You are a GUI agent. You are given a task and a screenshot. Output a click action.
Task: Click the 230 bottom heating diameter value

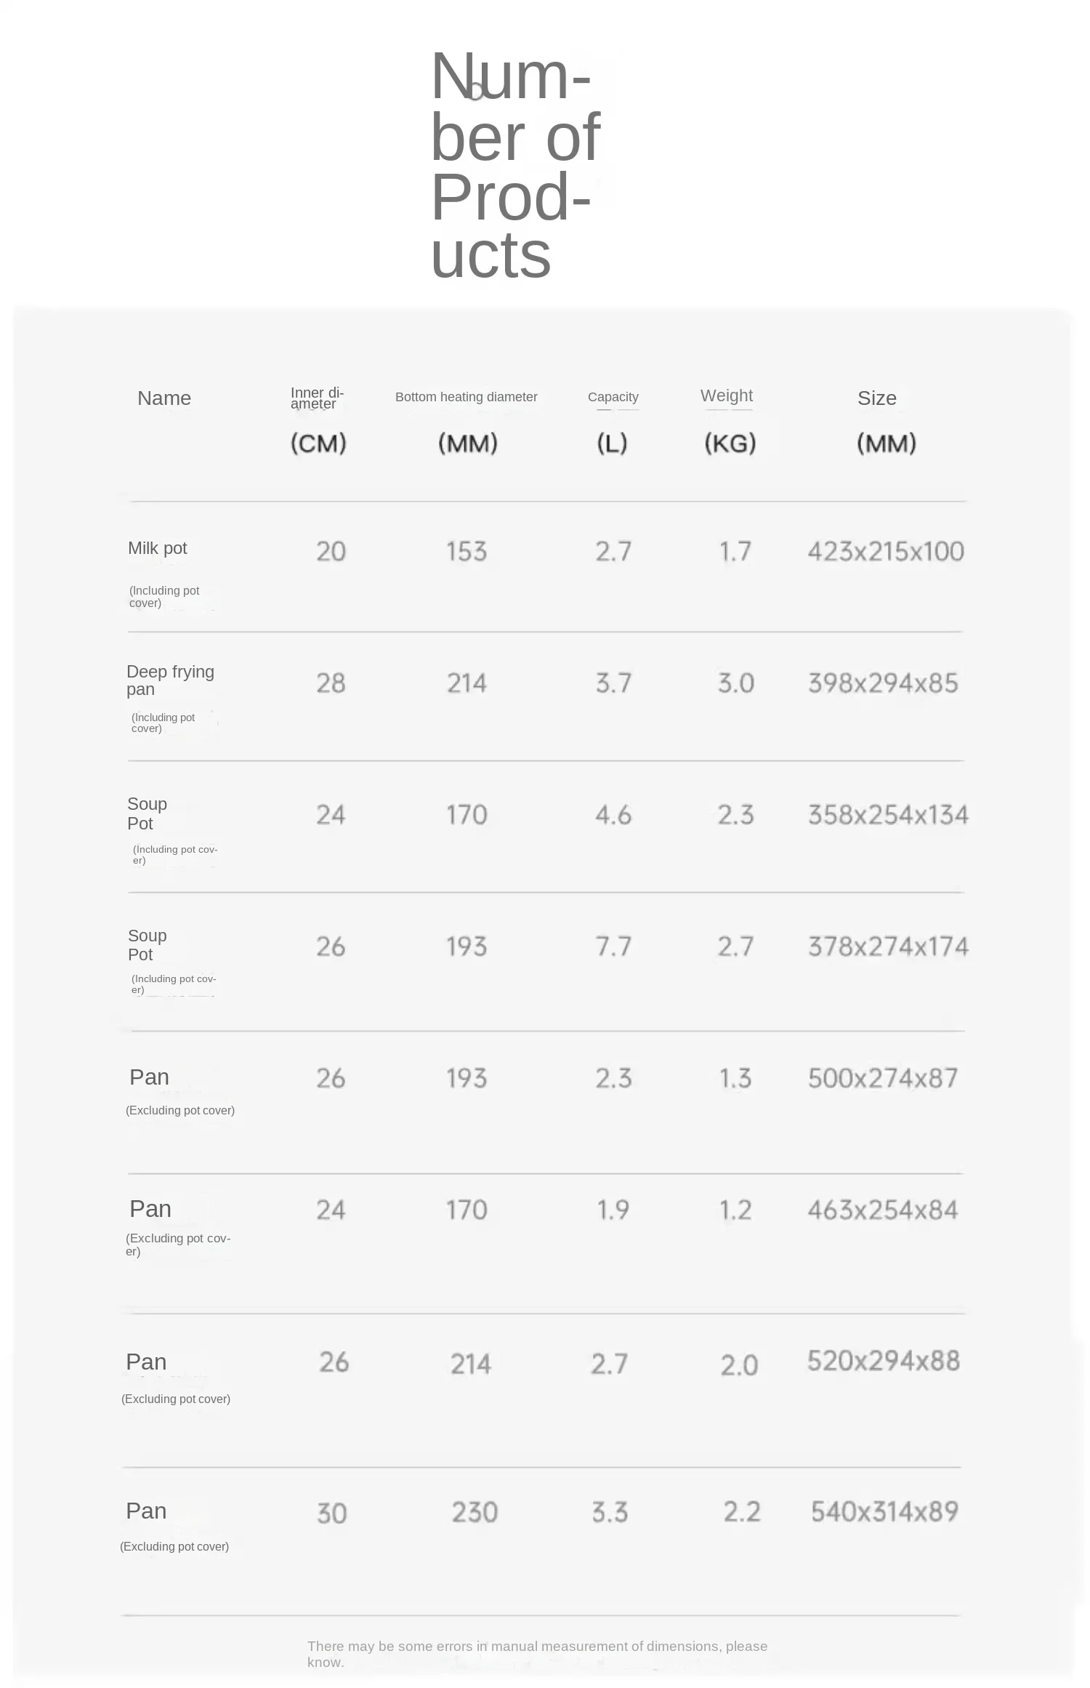coord(475,1513)
